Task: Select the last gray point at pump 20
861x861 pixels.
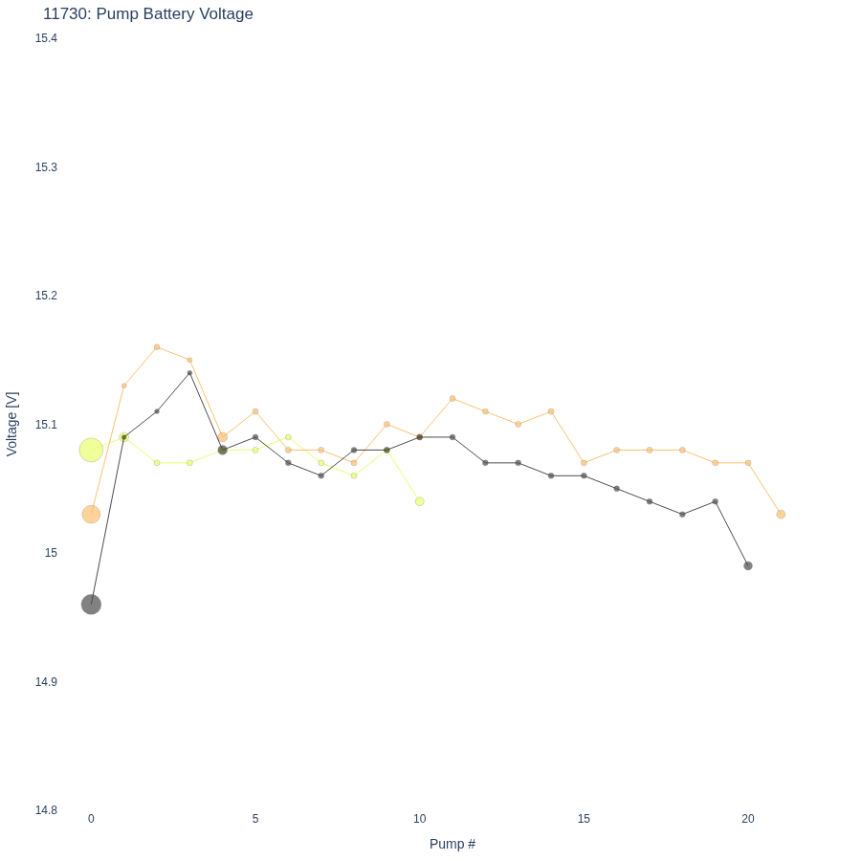Action: [x=748, y=566]
